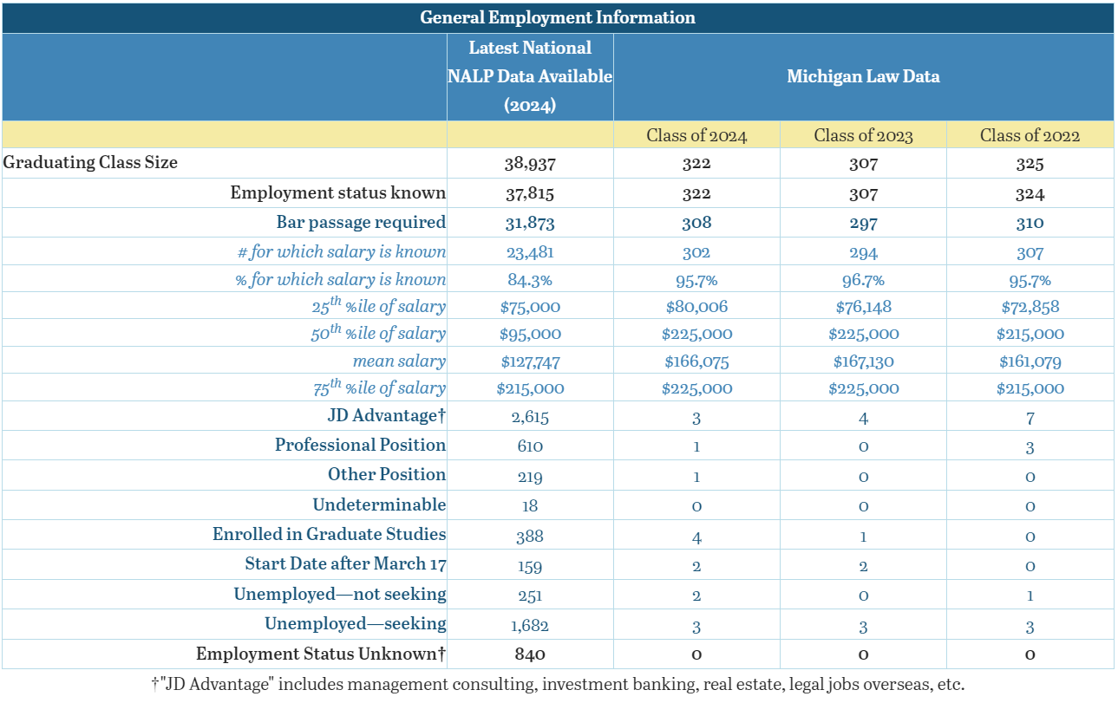Select the national status unknown value 840

coord(530,654)
